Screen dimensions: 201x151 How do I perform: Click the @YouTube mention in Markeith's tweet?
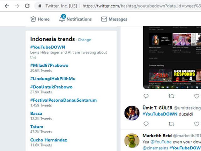(x=161, y=142)
